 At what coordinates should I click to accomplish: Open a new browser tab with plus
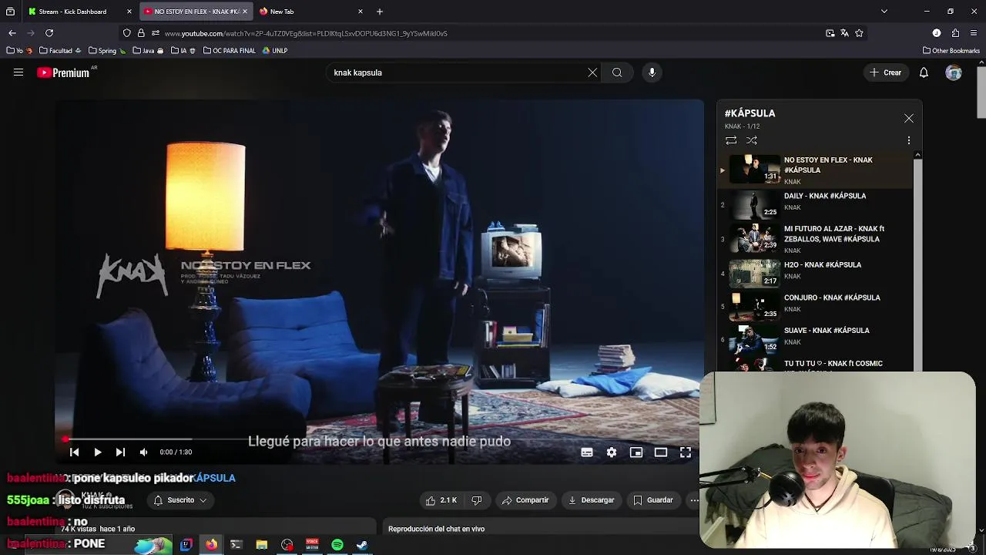(x=380, y=12)
